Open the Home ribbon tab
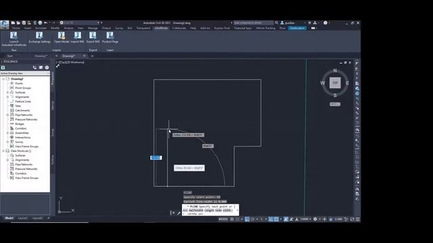433x243 pixels. click(16, 28)
